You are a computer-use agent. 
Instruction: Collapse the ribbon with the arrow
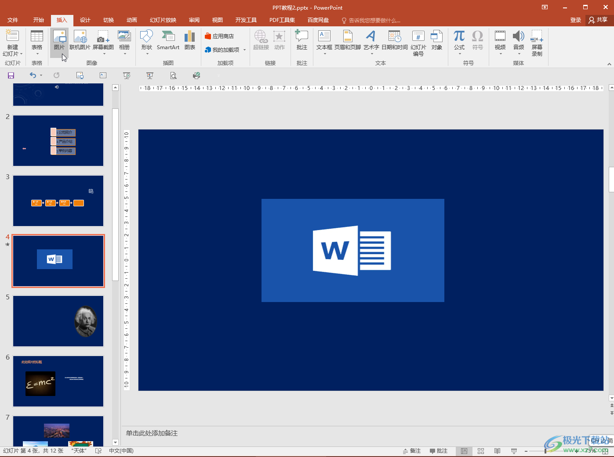coord(609,64)
